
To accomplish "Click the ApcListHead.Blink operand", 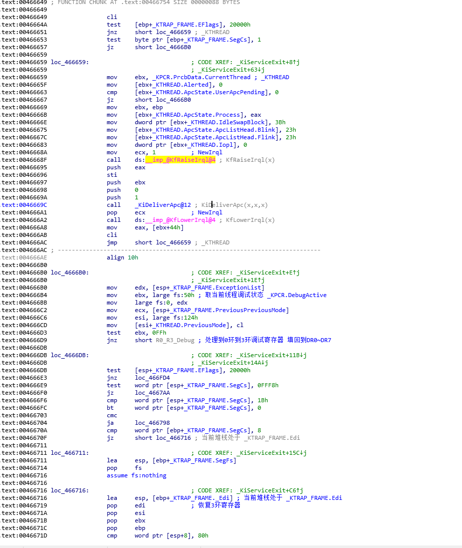I will (208, 130).
